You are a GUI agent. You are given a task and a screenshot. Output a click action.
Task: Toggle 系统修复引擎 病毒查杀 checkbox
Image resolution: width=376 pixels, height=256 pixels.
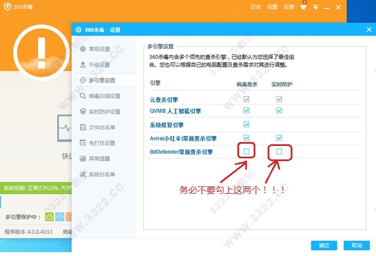click(246, 124)
